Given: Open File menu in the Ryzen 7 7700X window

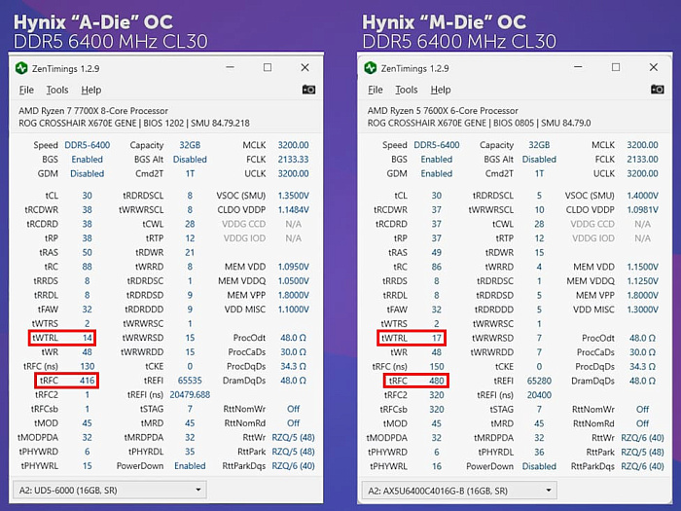Looking at the screenshot, I should 26,91.
